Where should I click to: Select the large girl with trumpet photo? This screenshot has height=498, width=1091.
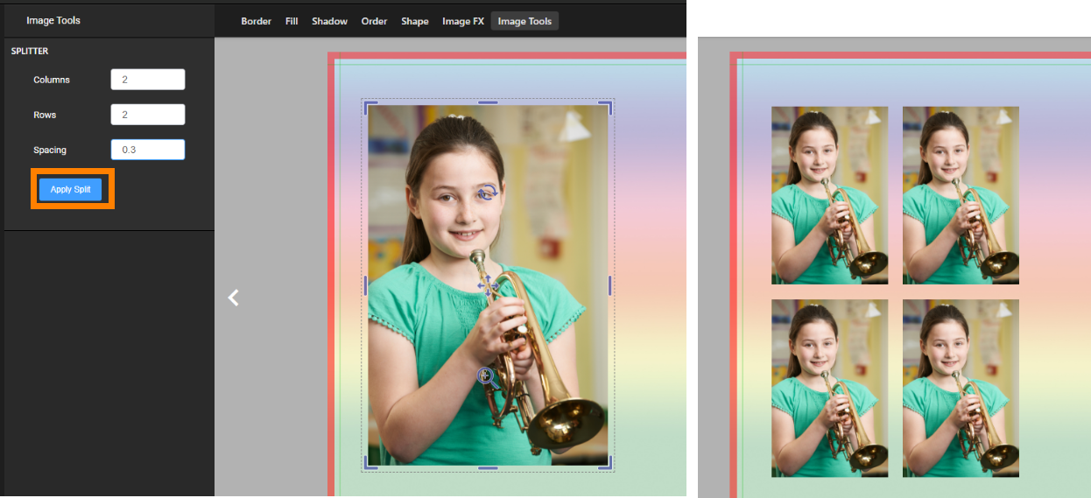pos(488,285)
